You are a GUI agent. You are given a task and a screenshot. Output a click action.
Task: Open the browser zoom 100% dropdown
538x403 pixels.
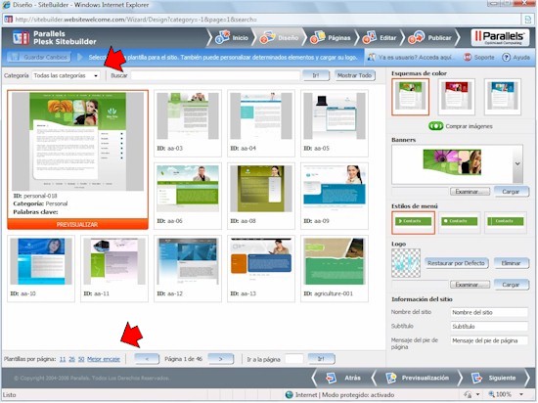coord(521,394)
